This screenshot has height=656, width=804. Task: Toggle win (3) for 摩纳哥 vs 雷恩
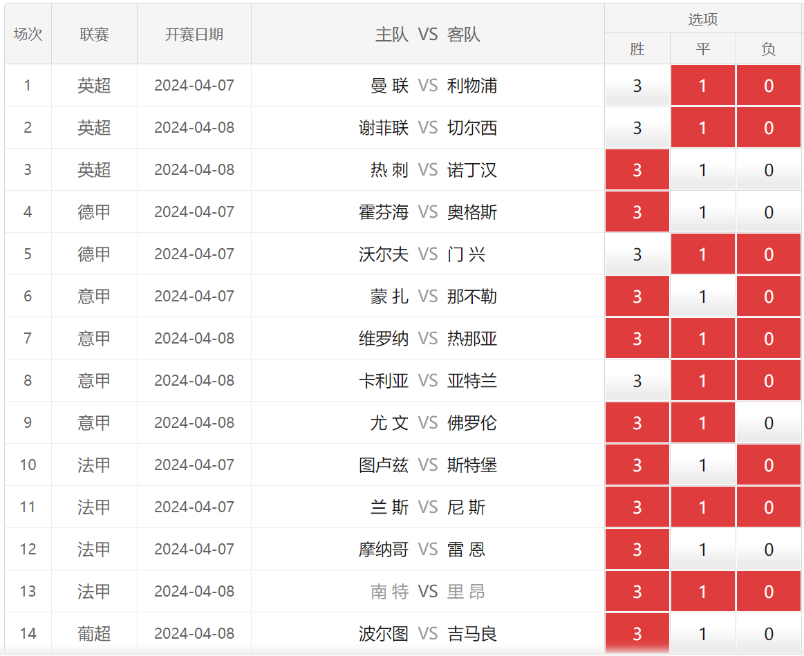click(x=637, y=549)
